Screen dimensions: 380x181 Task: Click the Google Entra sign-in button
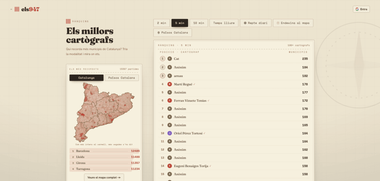click(361, 9)
